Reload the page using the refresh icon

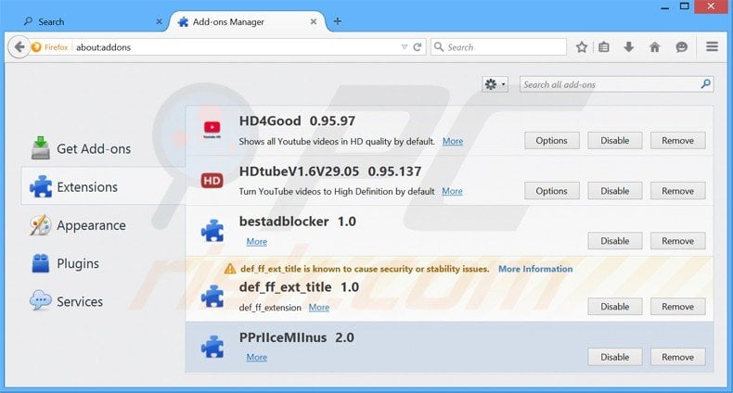pos(418,47)
